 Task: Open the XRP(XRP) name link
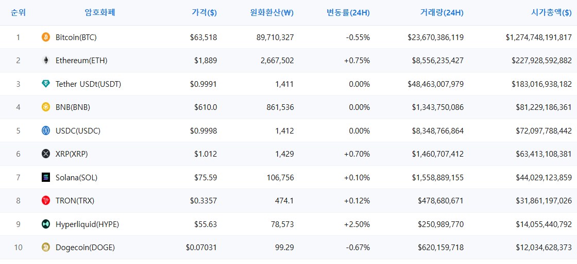pos(72,155)
